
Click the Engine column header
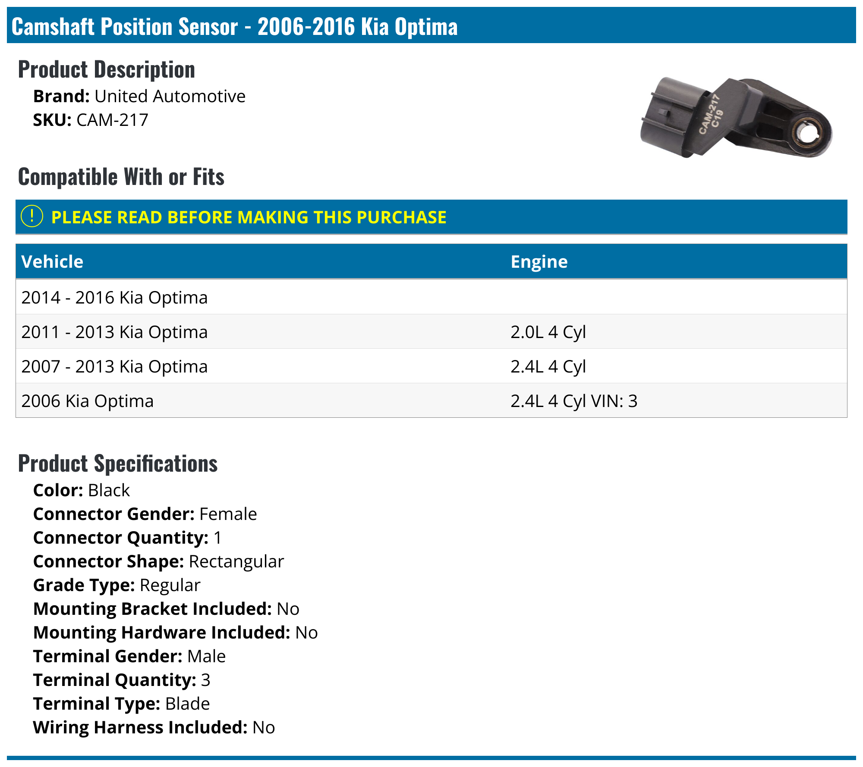coord(539,262)
